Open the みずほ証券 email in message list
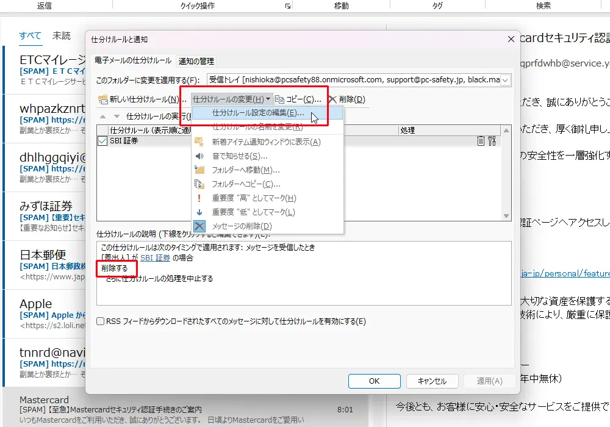The image size is (610, 427). (x=45, y=216)
